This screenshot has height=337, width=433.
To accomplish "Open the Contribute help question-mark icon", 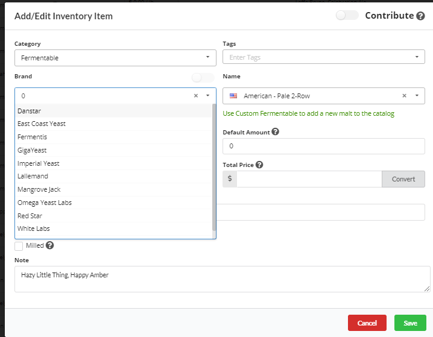I will 420,16.
